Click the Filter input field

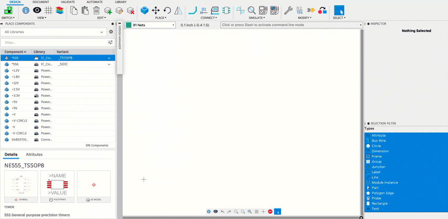54,42
